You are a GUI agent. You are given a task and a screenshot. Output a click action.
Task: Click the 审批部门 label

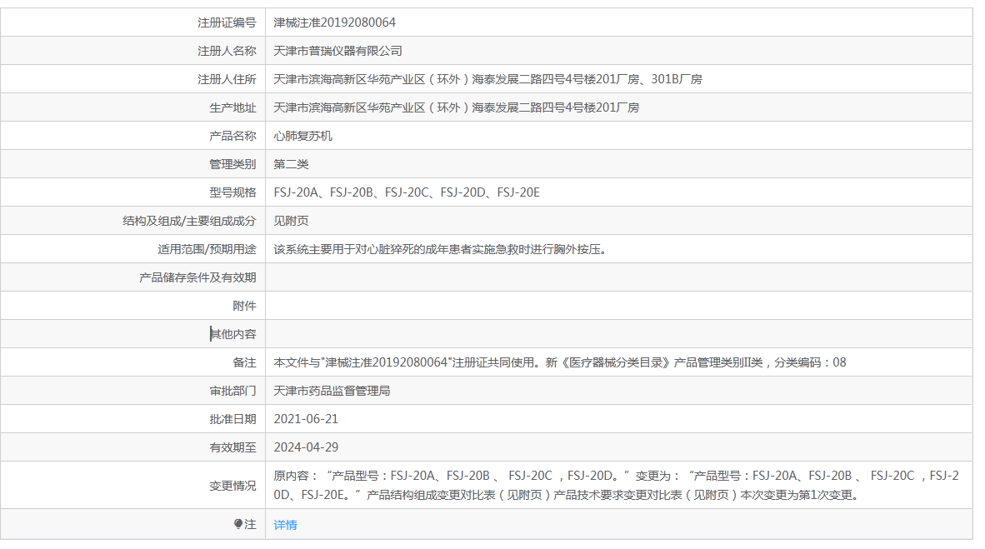pyautogui.click(x=232, y=391)
